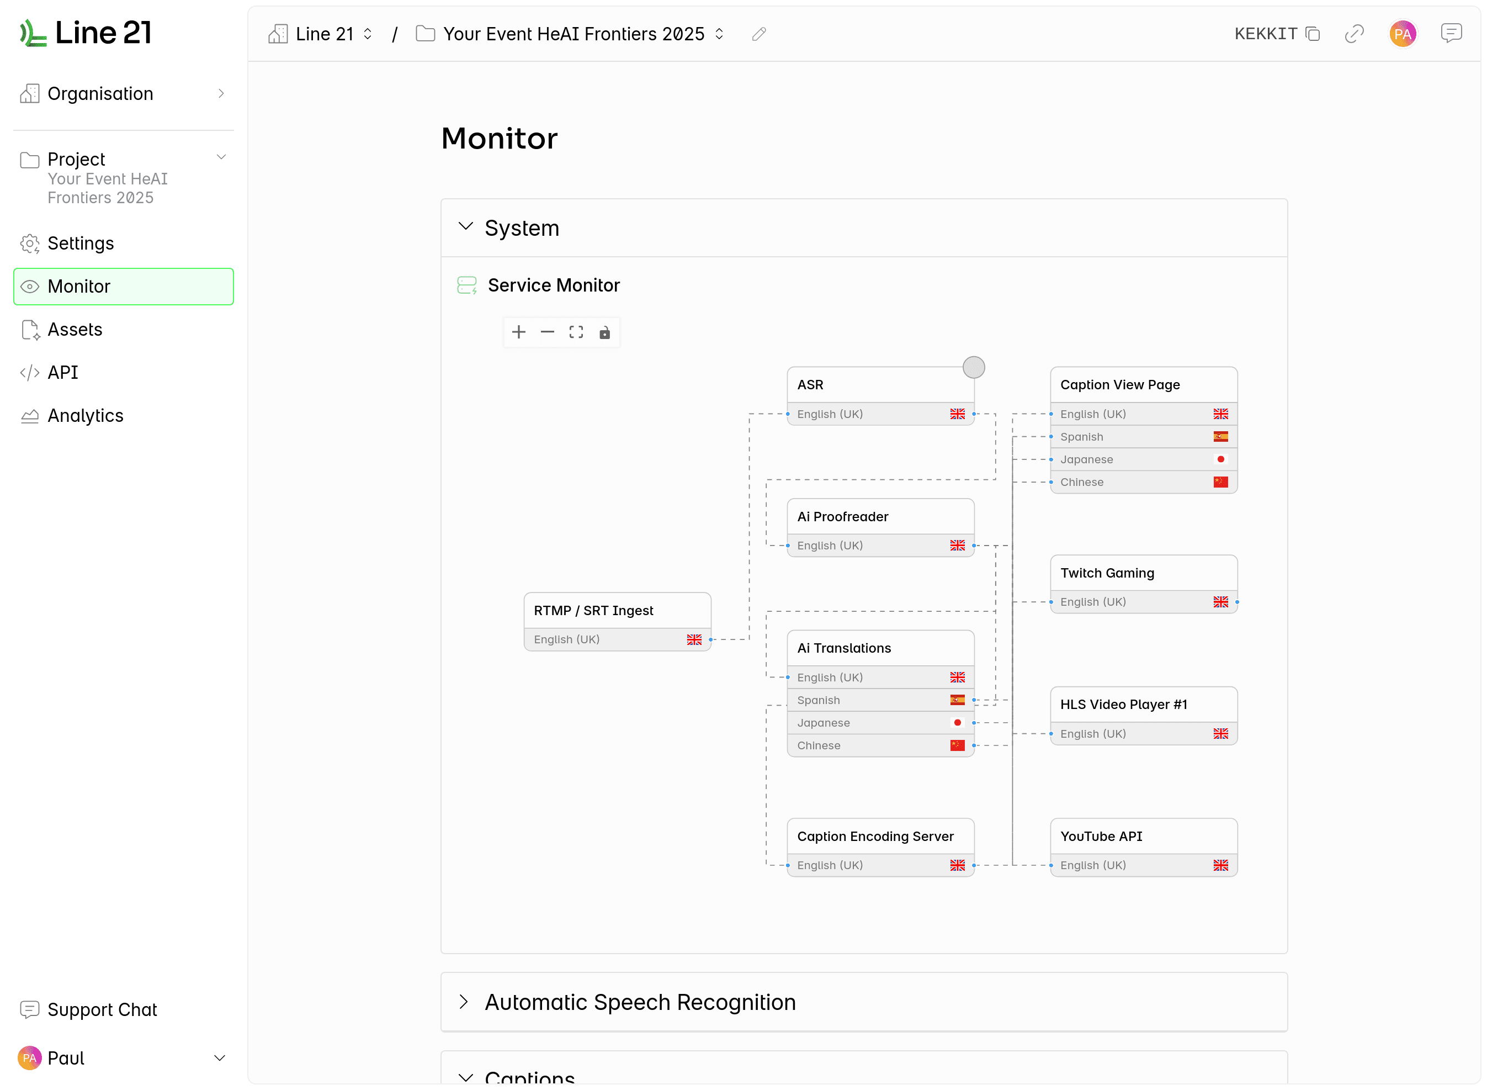Select Monitor in the sidebar
Image resolution: width=1487 pixels, height=1090 pixels.
coord(123,287)
